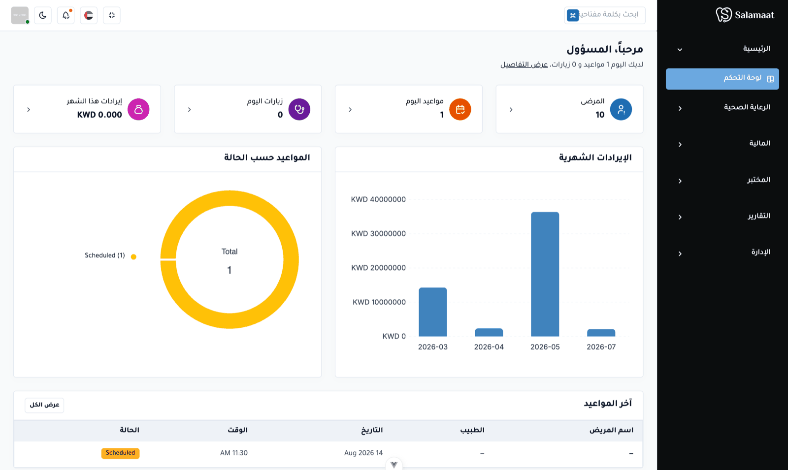The width and height of the screenshot is (788, 470).
Task: Click the الوقت column header
Action: tap(238, 430)
